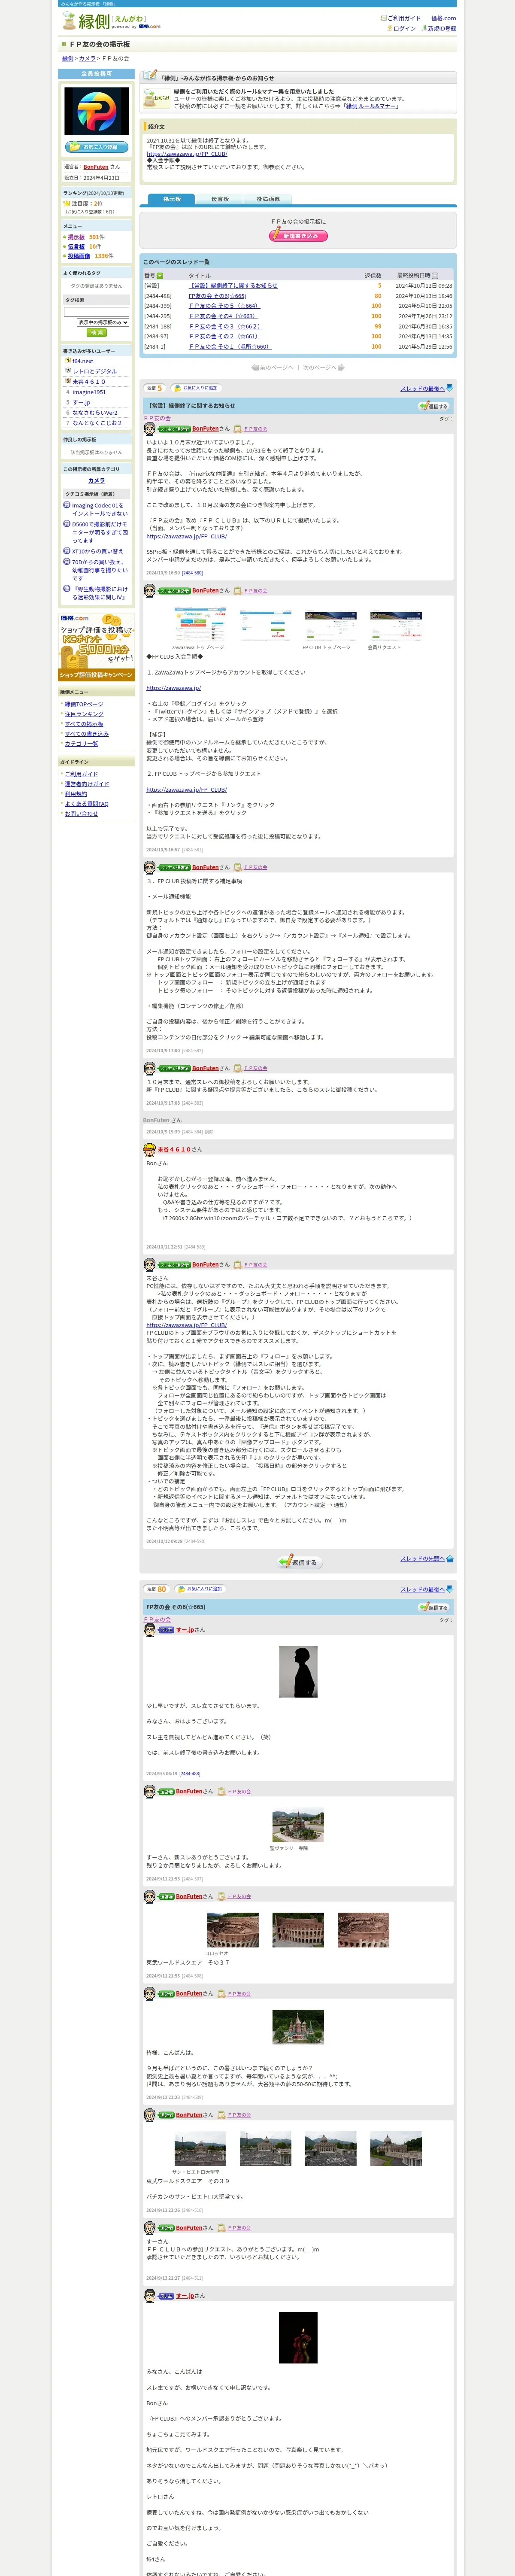Open お問い合わせ in ガイドライン
The image size is (515, 2576).
82,814
